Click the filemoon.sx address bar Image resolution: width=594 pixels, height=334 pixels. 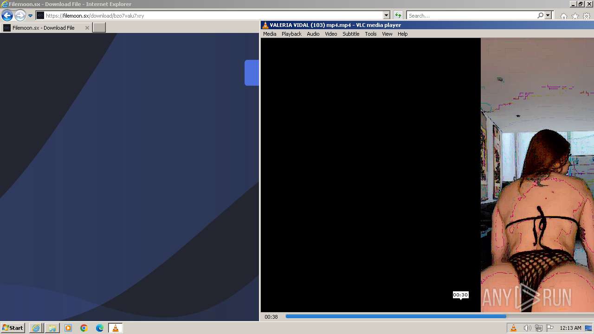click(209, 15)
